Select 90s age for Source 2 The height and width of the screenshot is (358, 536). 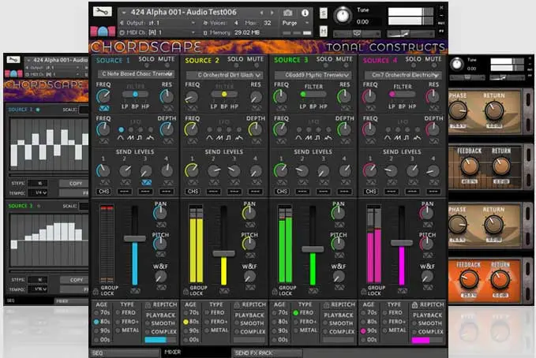tap(186, 330)
